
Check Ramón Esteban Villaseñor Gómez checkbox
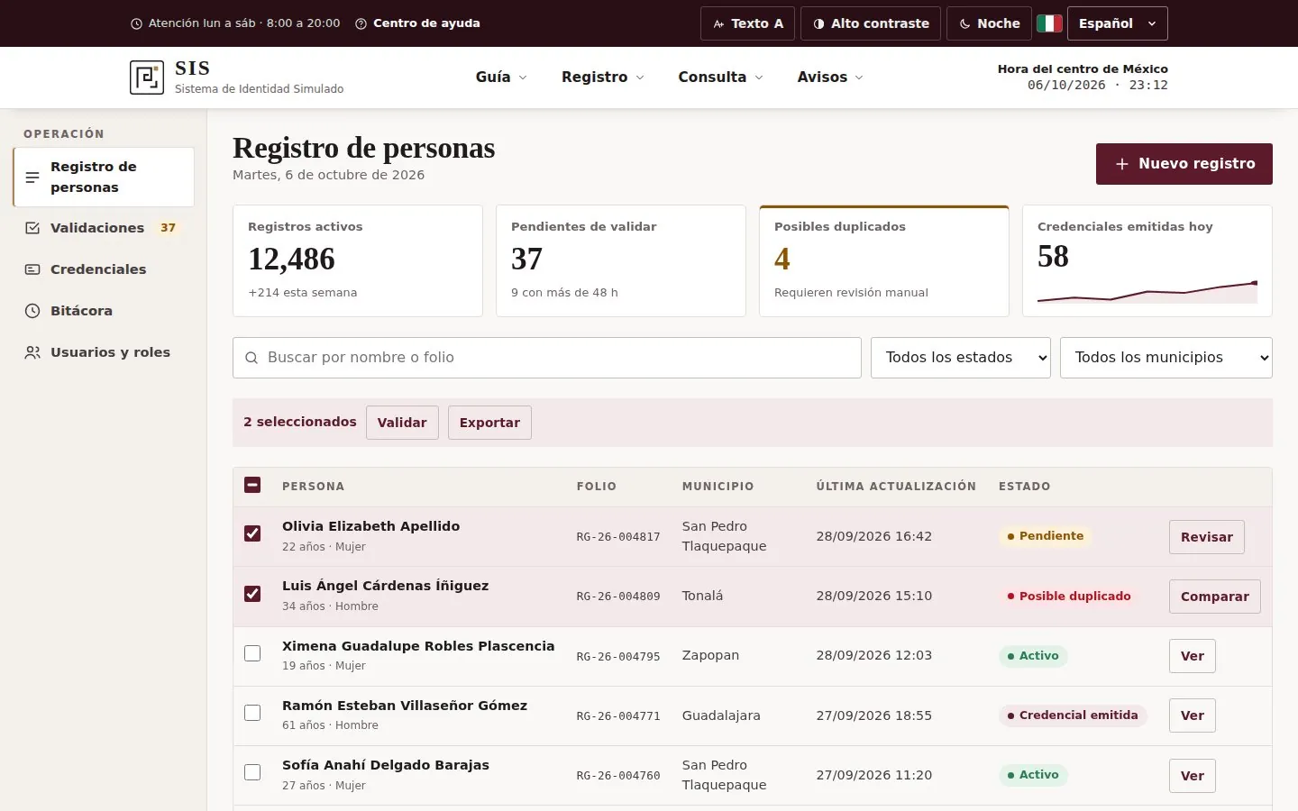[252, 713]
